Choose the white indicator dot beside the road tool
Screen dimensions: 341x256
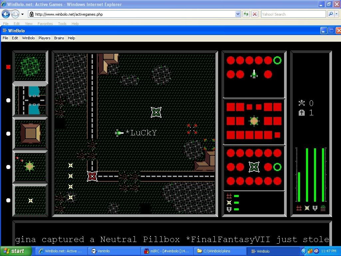click(8, 100)
